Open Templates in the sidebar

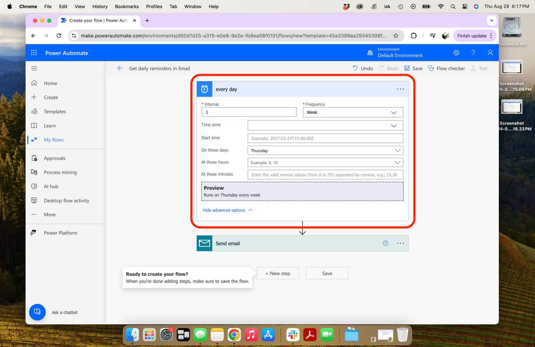[x=55, y=111]
